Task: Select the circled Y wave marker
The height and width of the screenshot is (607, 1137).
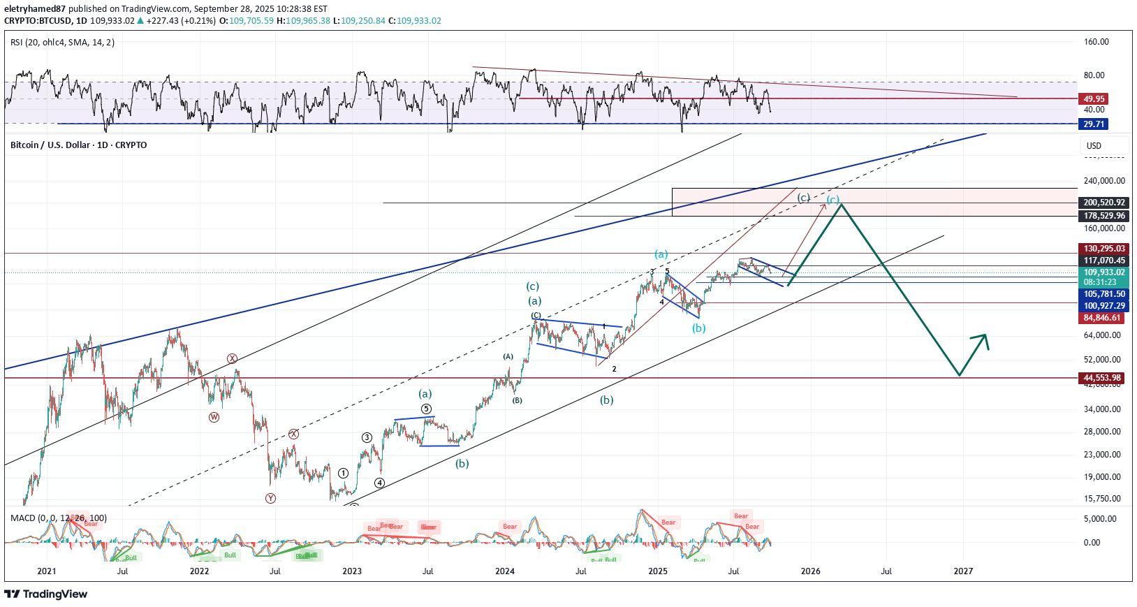Action: 270,498
